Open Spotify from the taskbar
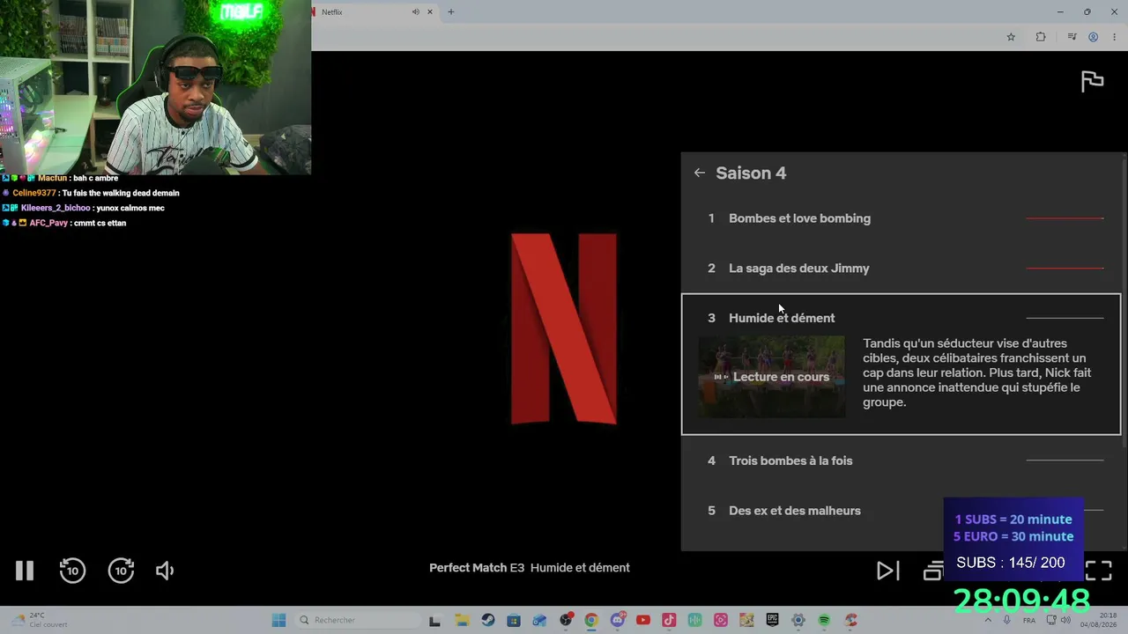Viewport: 1128px width, 634px height. tap(824, 620)
